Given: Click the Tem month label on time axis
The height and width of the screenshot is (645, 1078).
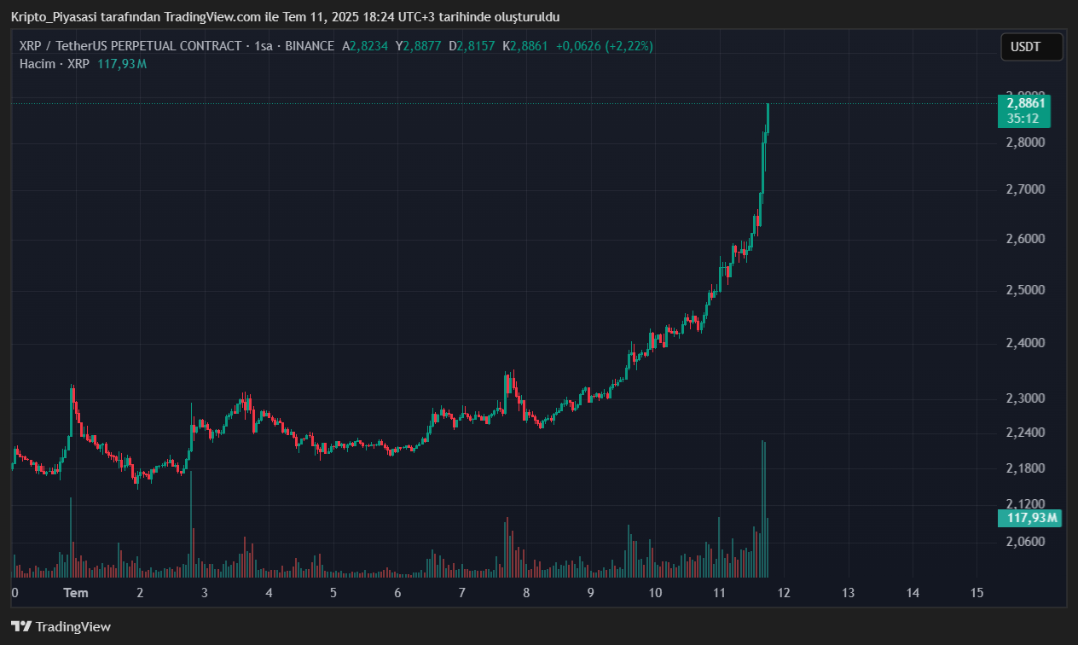Looking at the screenshot, I should click(76, 592).
